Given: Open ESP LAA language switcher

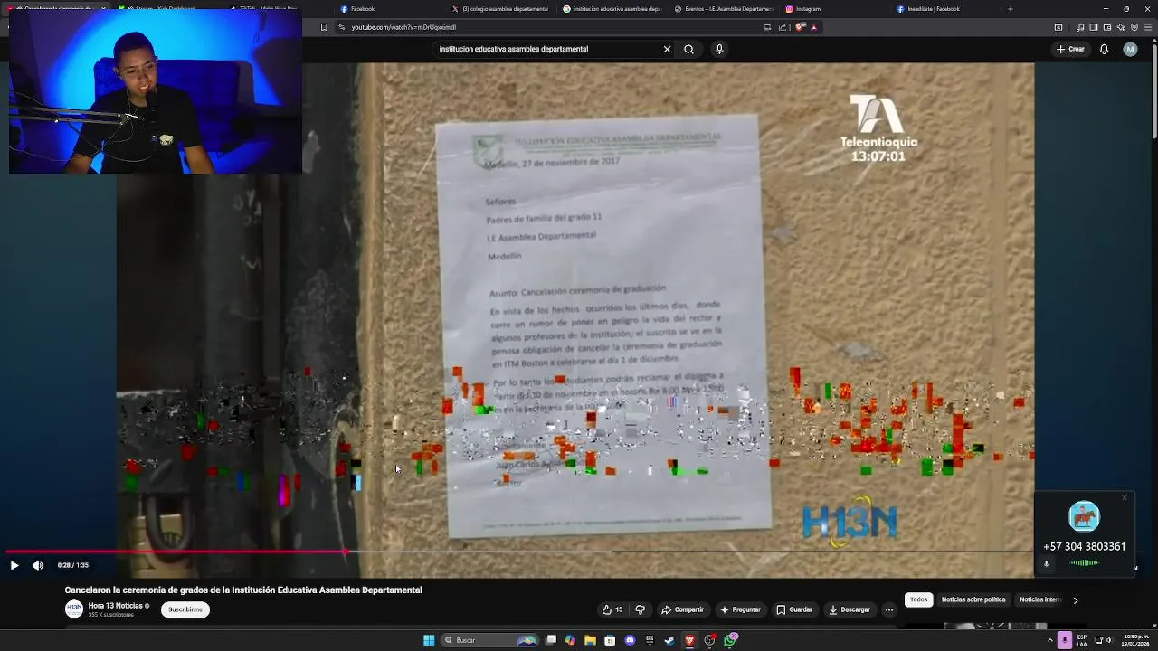Looking at the screenshot, I should tap(1082, 640).
